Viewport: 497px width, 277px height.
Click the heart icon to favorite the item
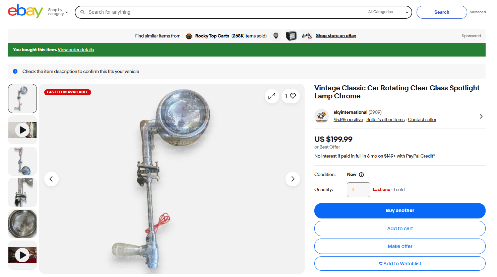click(x=293, y=96)
